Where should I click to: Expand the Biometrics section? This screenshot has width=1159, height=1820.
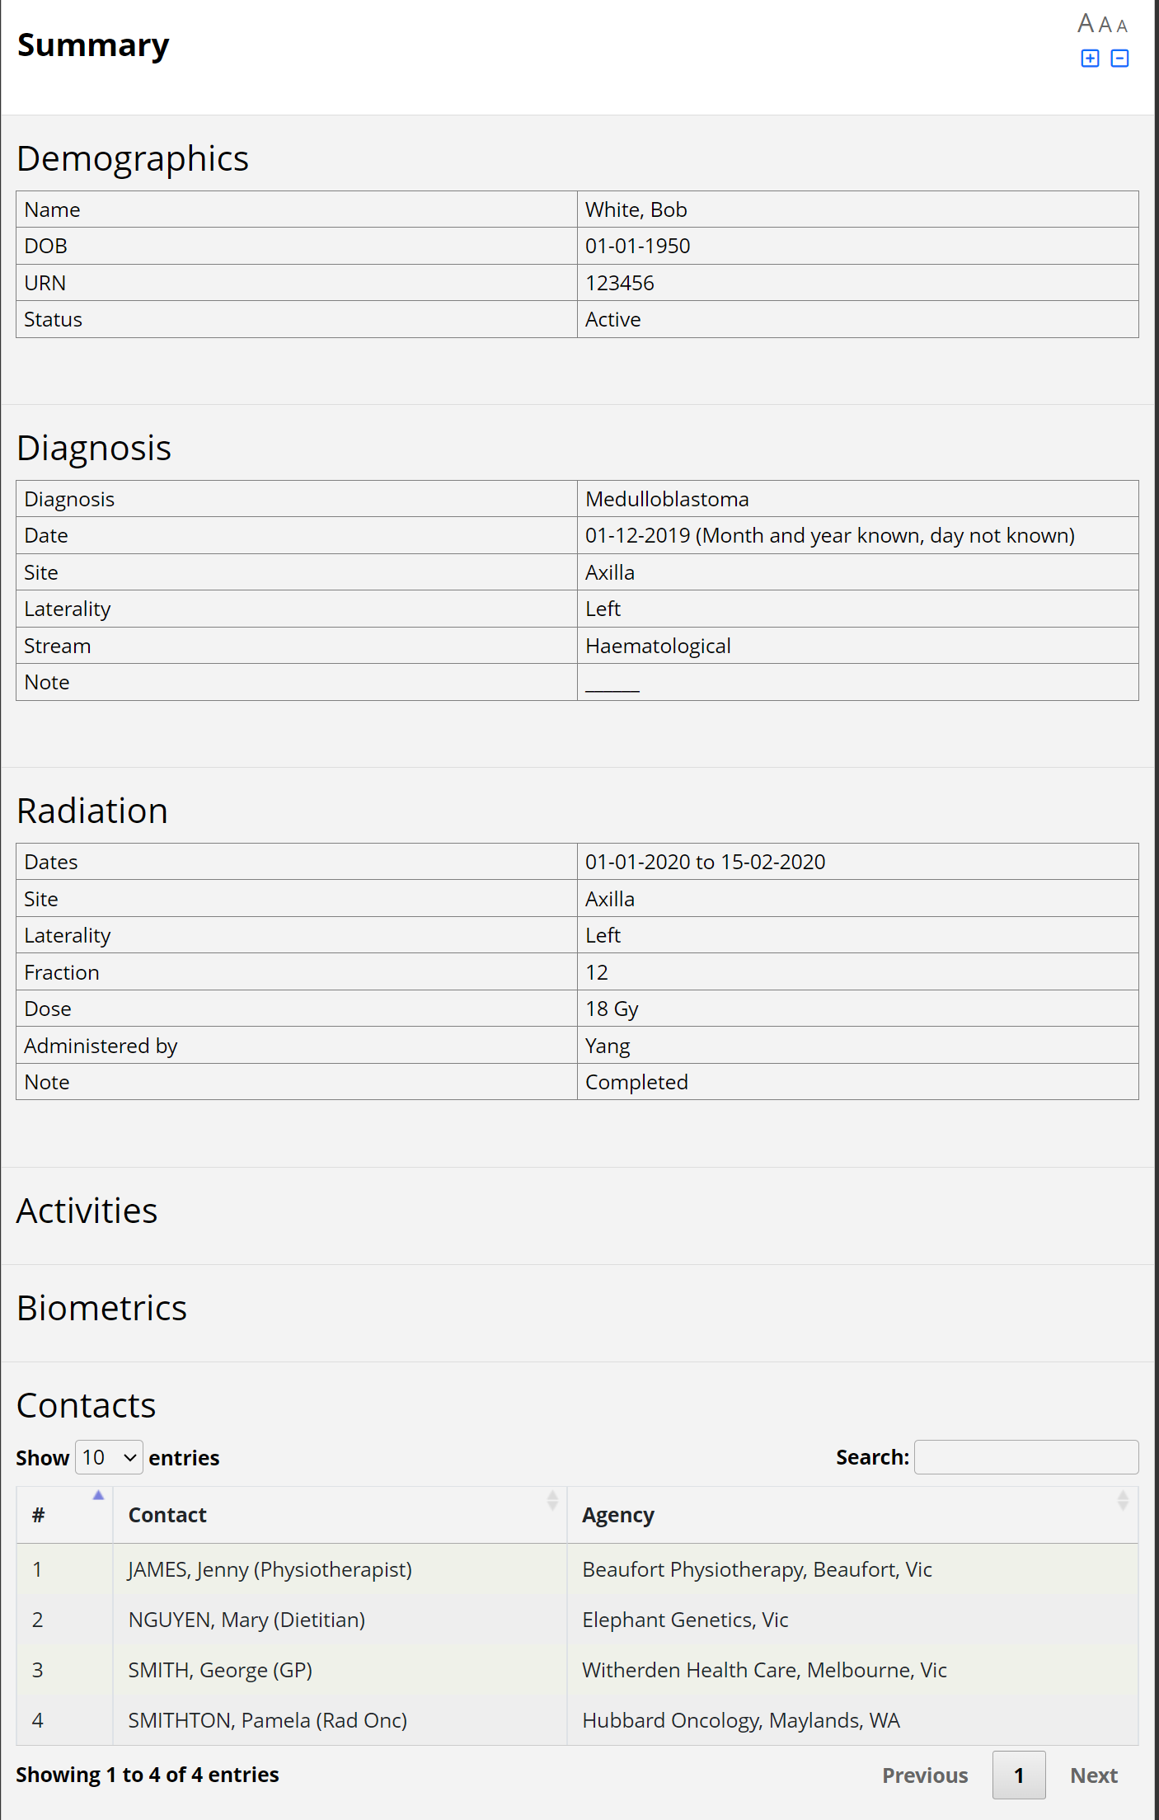[x=101, y=1307]
